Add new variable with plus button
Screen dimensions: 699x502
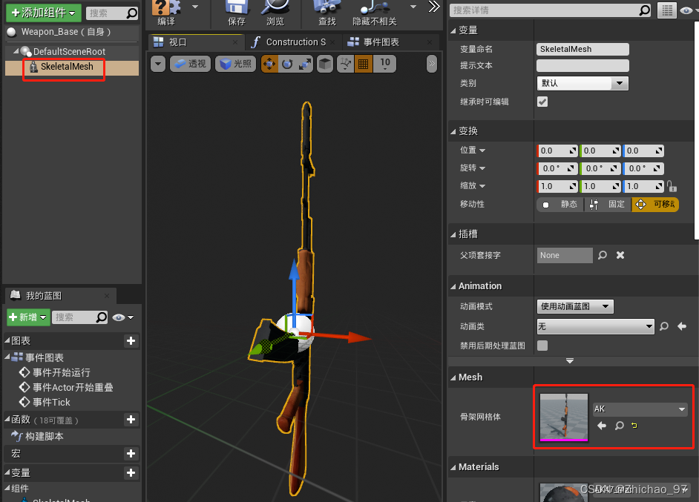point(131,473)
